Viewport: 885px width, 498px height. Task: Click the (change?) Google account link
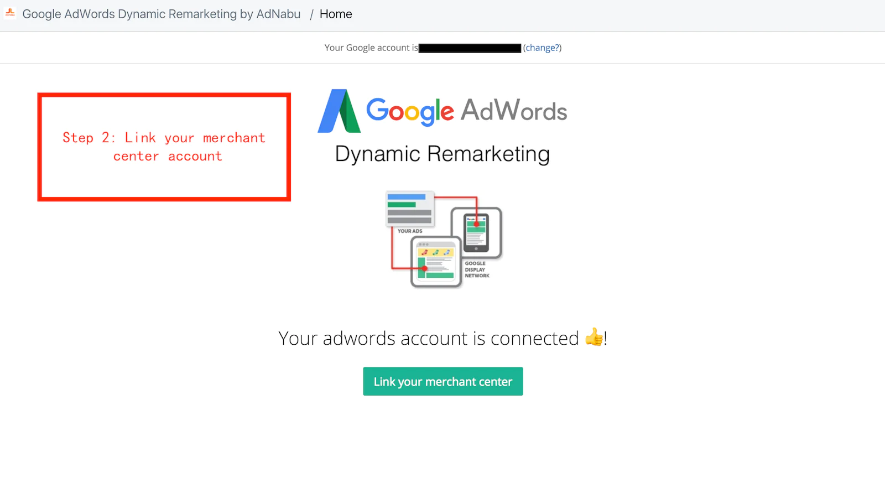tap(542, 48)
